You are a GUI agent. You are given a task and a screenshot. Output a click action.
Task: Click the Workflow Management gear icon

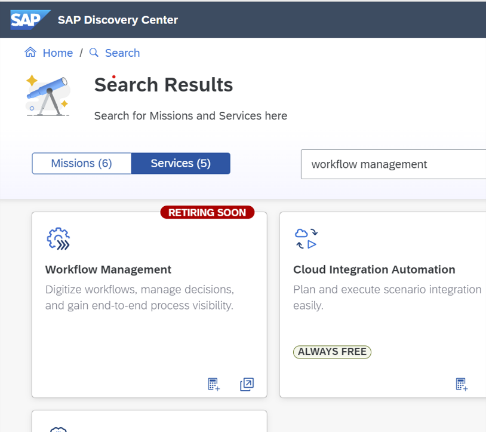59,239
